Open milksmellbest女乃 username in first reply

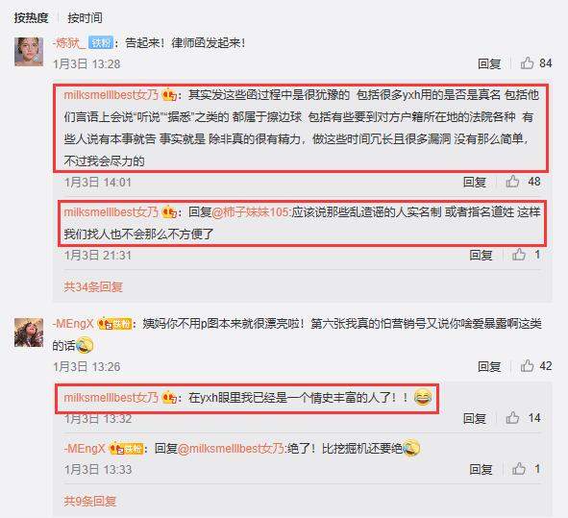pyautogui.click(x=111, y=95)
